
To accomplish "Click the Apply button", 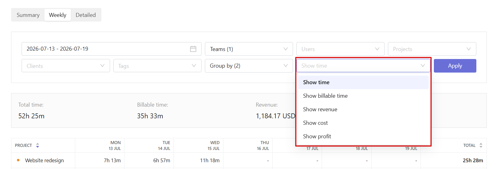I will point(455,66).
